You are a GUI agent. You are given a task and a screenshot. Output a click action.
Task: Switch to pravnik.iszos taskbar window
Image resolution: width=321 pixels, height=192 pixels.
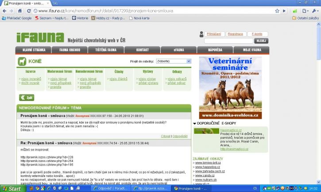pos(151,188)
